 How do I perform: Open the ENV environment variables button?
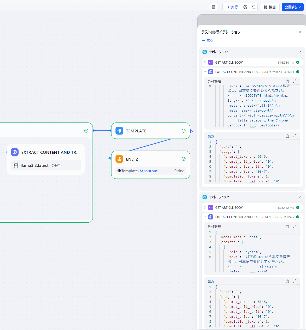tap(213, 7)
